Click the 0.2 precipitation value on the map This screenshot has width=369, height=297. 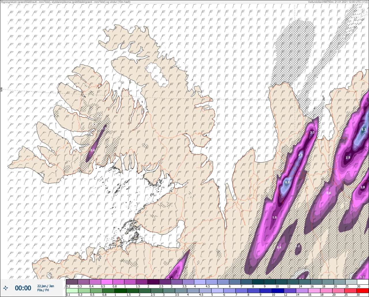coord(298,246)
